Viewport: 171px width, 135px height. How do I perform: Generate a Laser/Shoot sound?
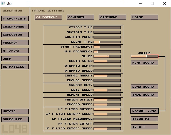[15, 26]
